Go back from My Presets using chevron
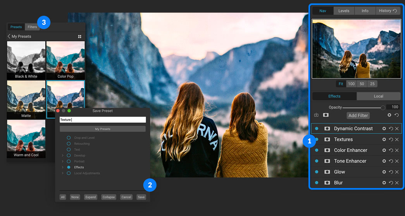405x216 pixels. tap(9, 36)
